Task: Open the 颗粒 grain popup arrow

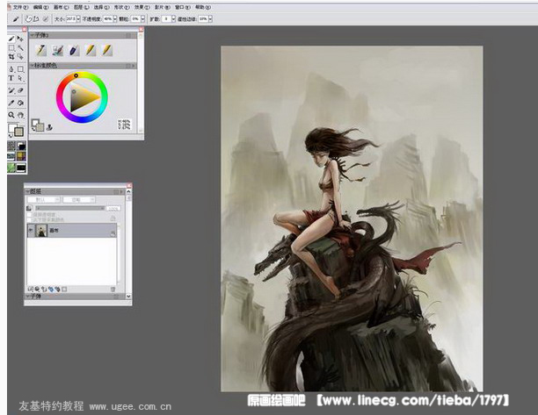Action: point(142,18)
